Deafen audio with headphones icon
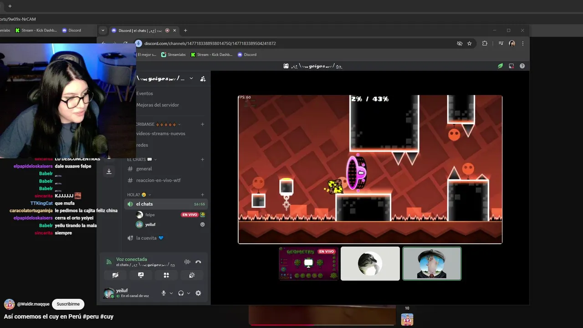This screenshot has height=328, width=583. click(181, 293)
